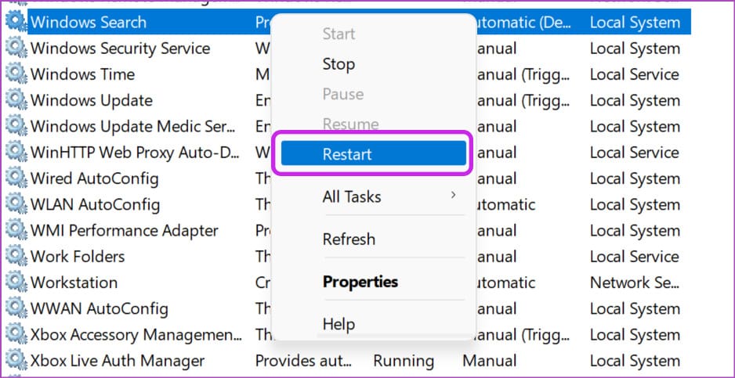The height and width of the screenshot is (378, 735).
Task: Select the Xbox Live Auth Manager service
Action: click(x=118, y=362)
